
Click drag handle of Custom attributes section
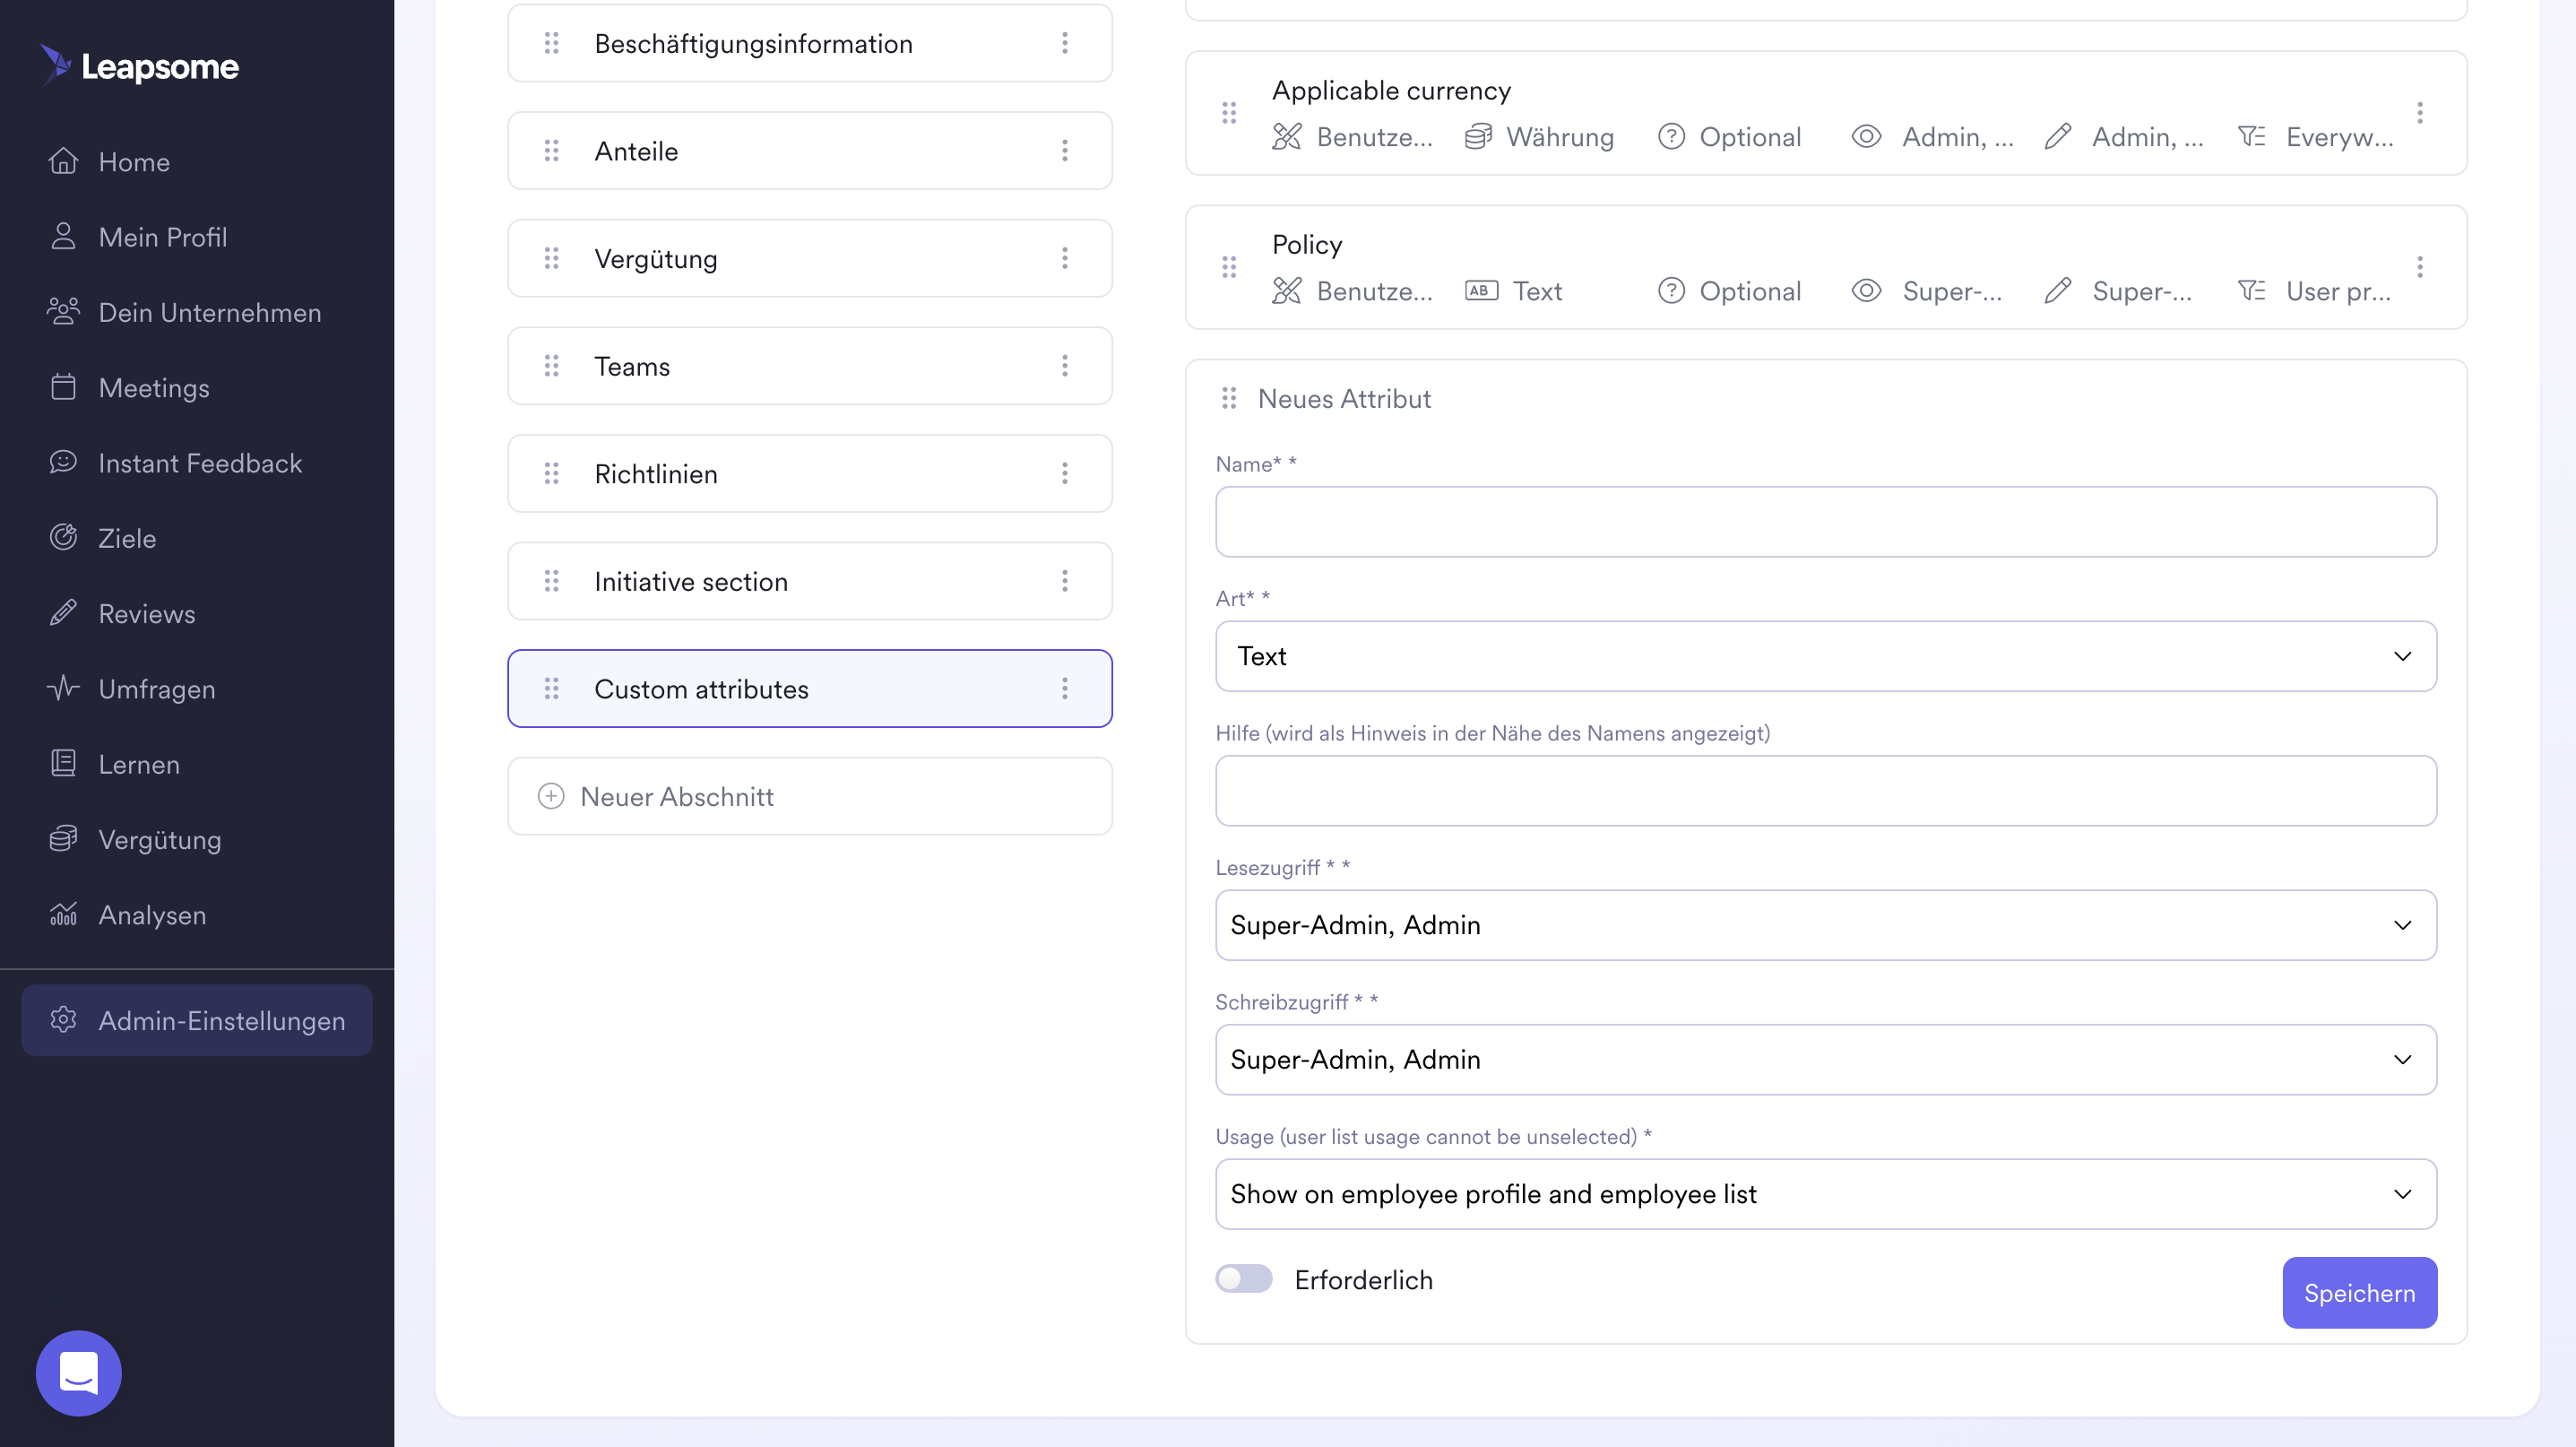point(551,688)
